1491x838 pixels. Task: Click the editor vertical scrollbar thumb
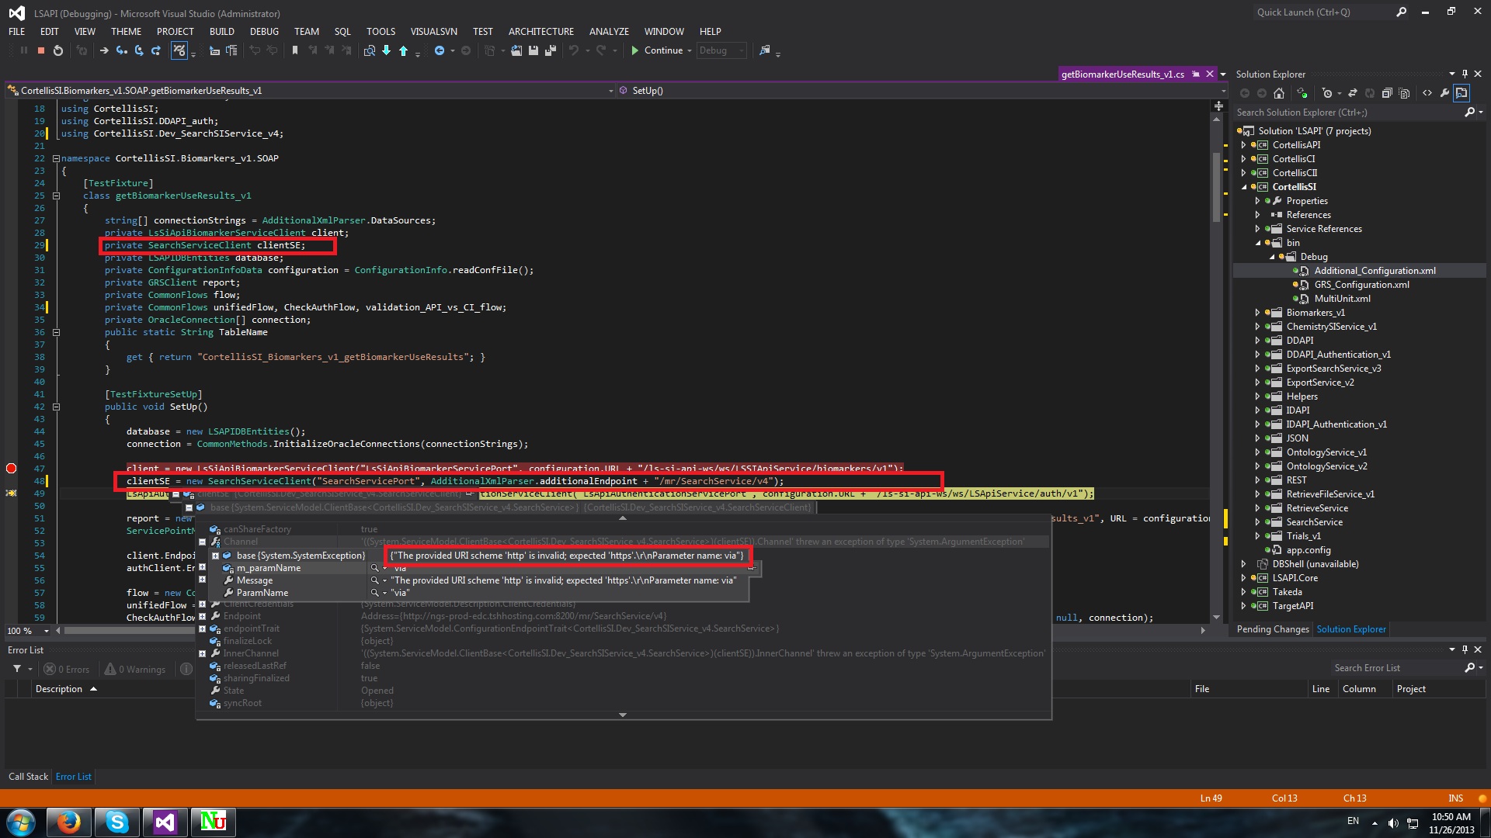1216,186
